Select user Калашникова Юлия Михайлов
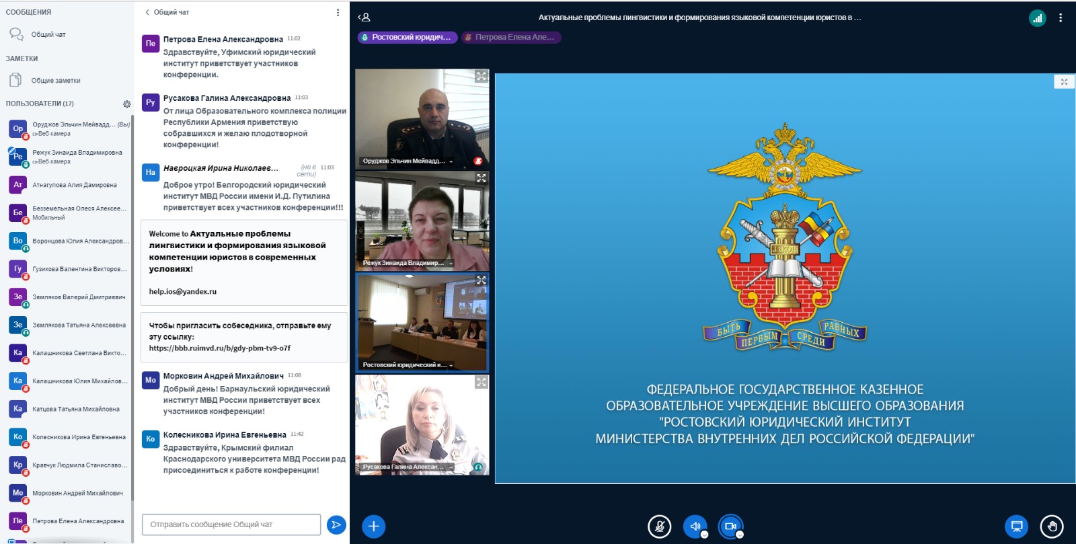Viewport: 1076px width, 544px height. click(67, 381)
